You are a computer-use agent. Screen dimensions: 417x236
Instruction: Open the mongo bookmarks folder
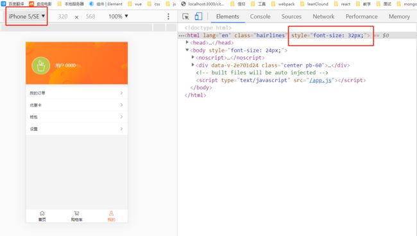click(407, 4)
